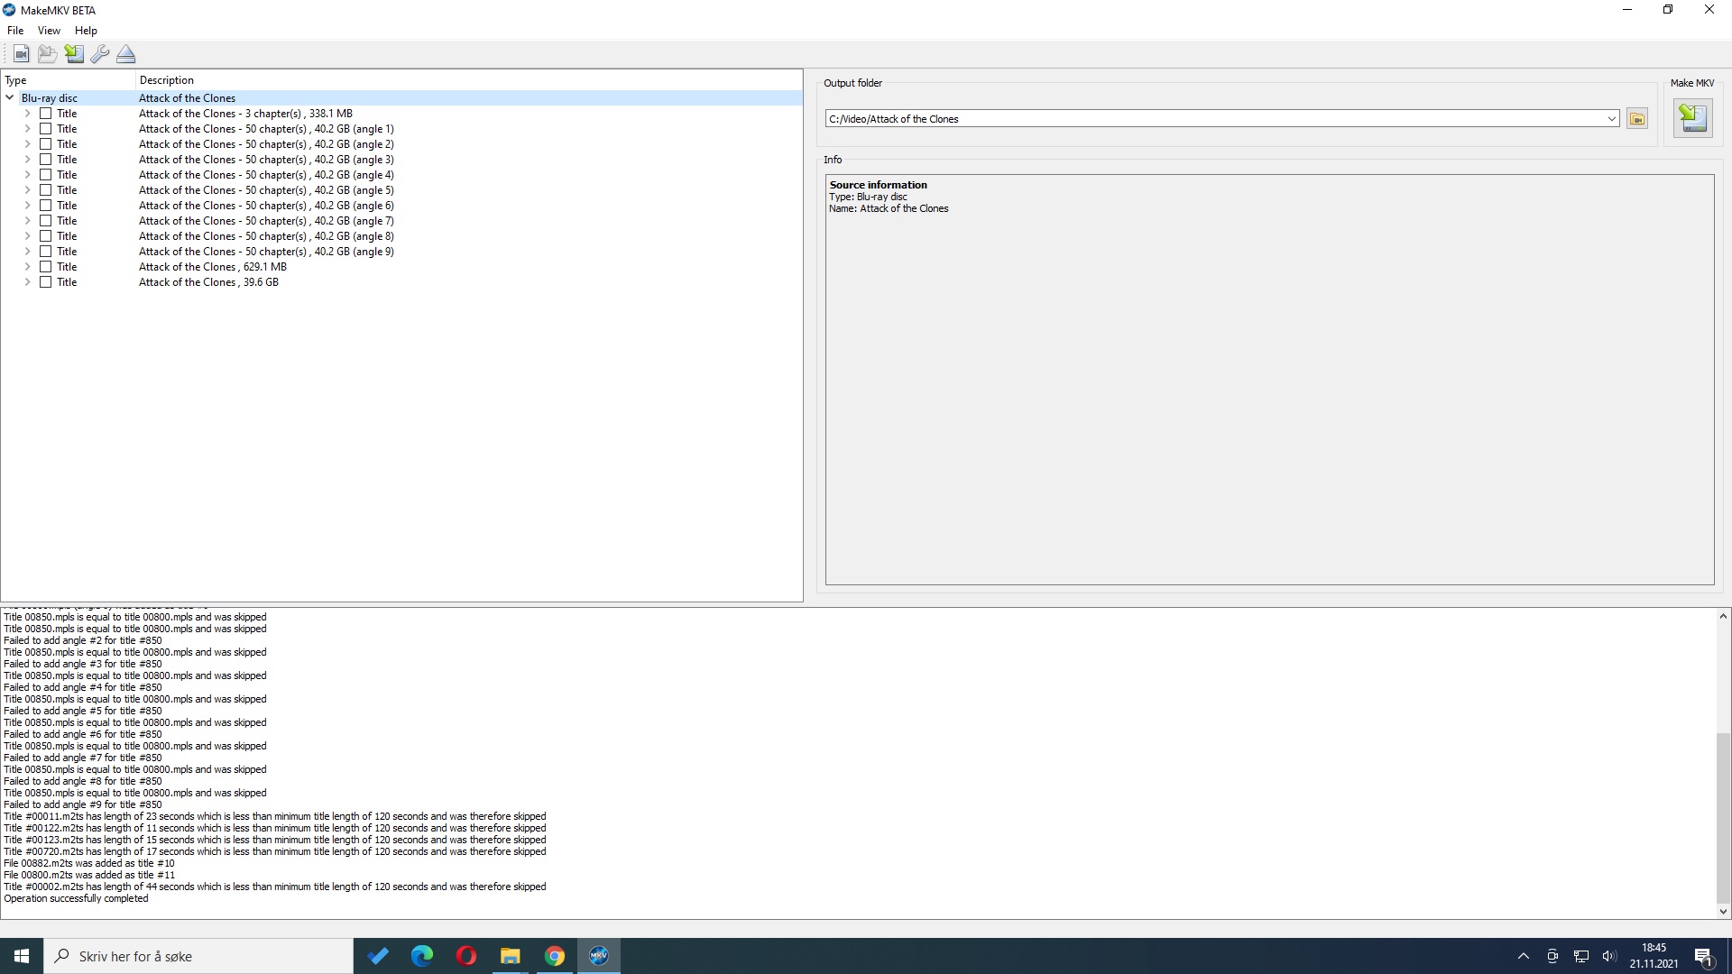Check the 3 chapter(s) 338.1 MB title

pos(46,114)
